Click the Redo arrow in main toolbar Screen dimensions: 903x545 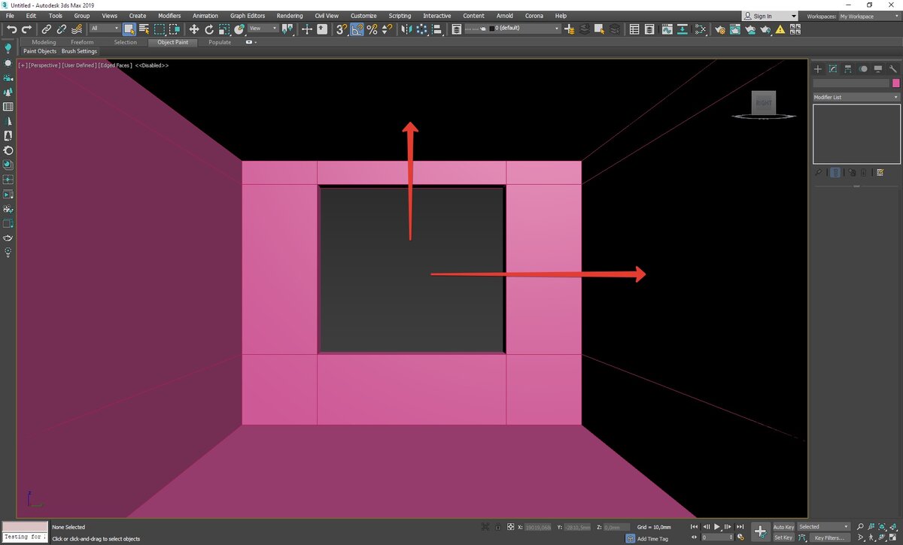click(x=26, y=29)
